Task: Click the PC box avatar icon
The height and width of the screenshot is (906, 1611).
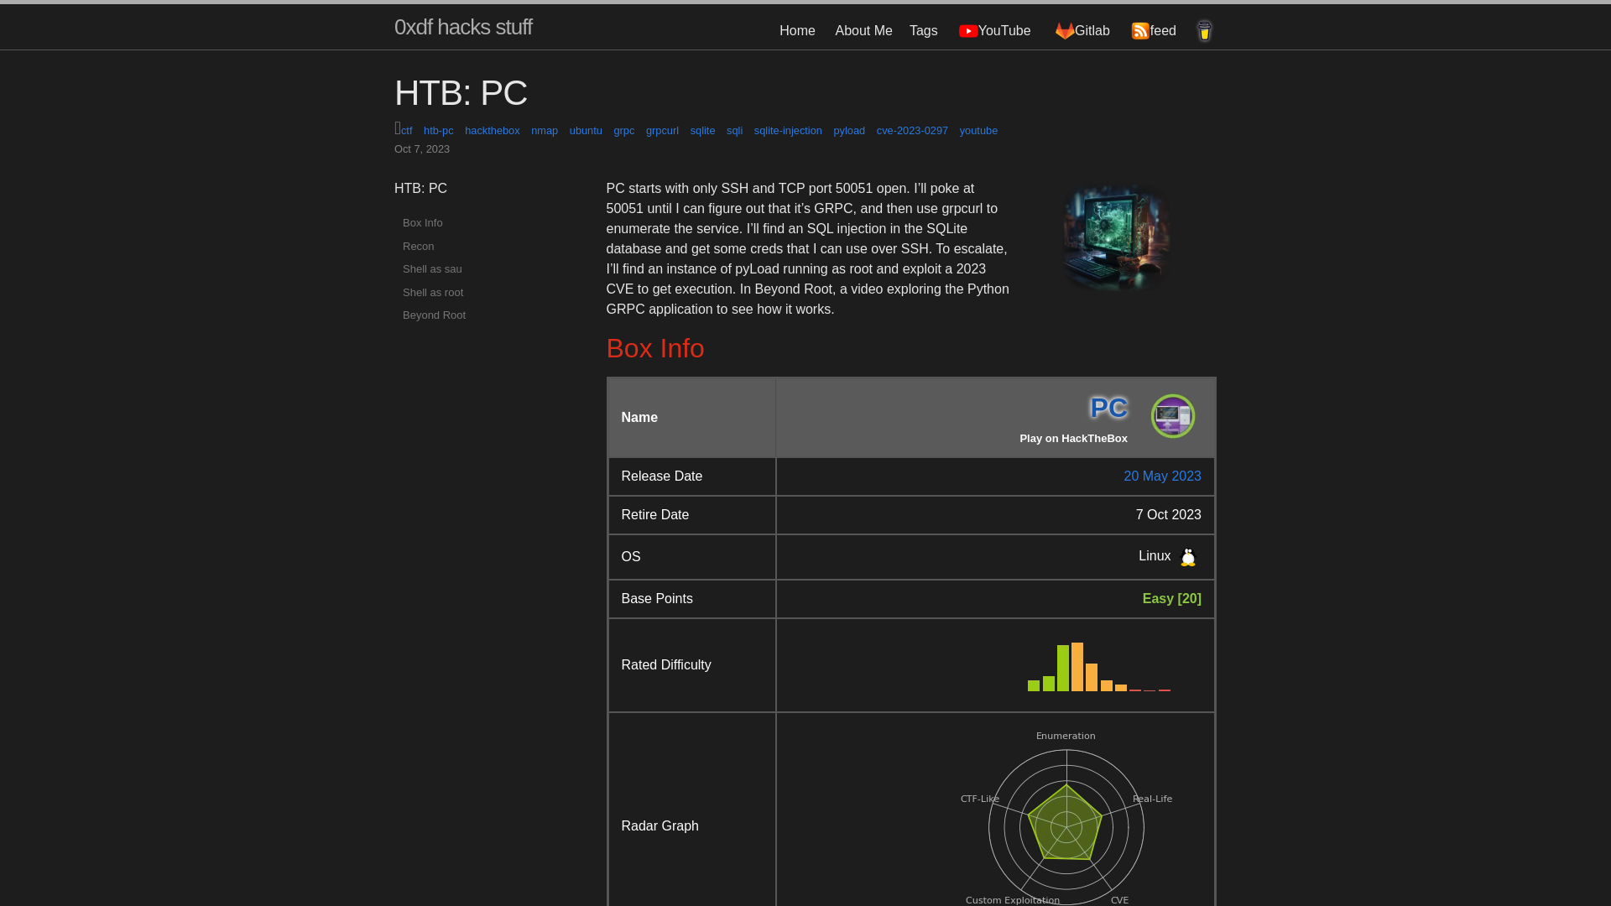Action: tap(1173, 416)
